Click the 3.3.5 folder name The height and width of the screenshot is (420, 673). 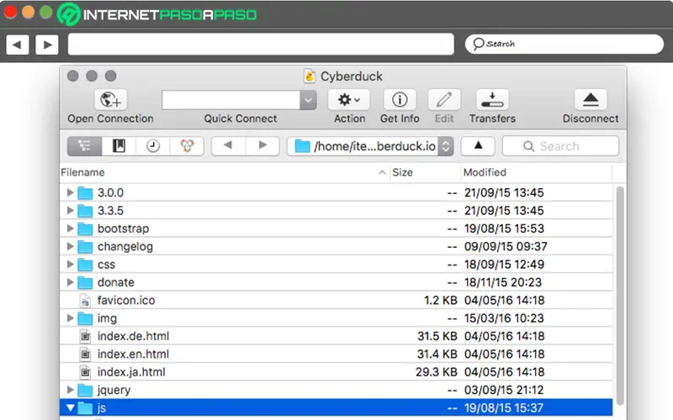[110, 211]
